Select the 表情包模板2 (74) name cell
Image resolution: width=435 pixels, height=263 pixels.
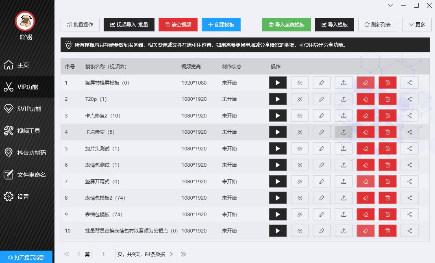pyautogui.click(x=105, y=198)
